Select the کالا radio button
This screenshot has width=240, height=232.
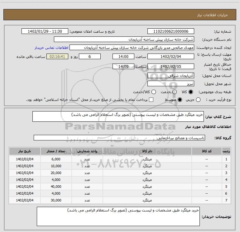click(191, 92)
